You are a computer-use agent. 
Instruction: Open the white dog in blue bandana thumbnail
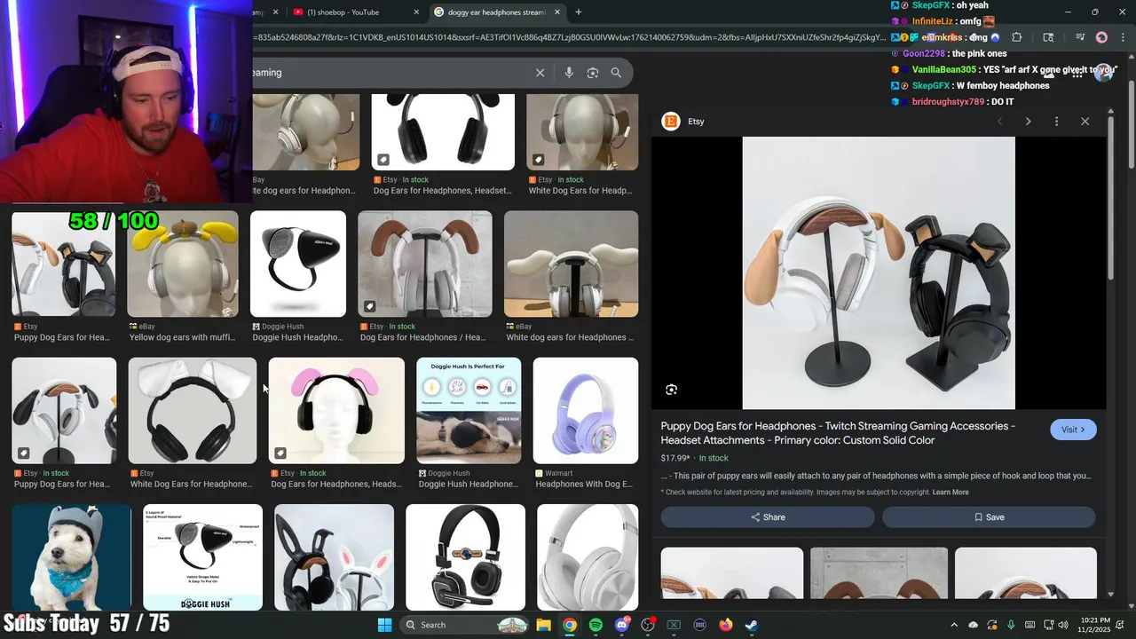coord(71,557)
